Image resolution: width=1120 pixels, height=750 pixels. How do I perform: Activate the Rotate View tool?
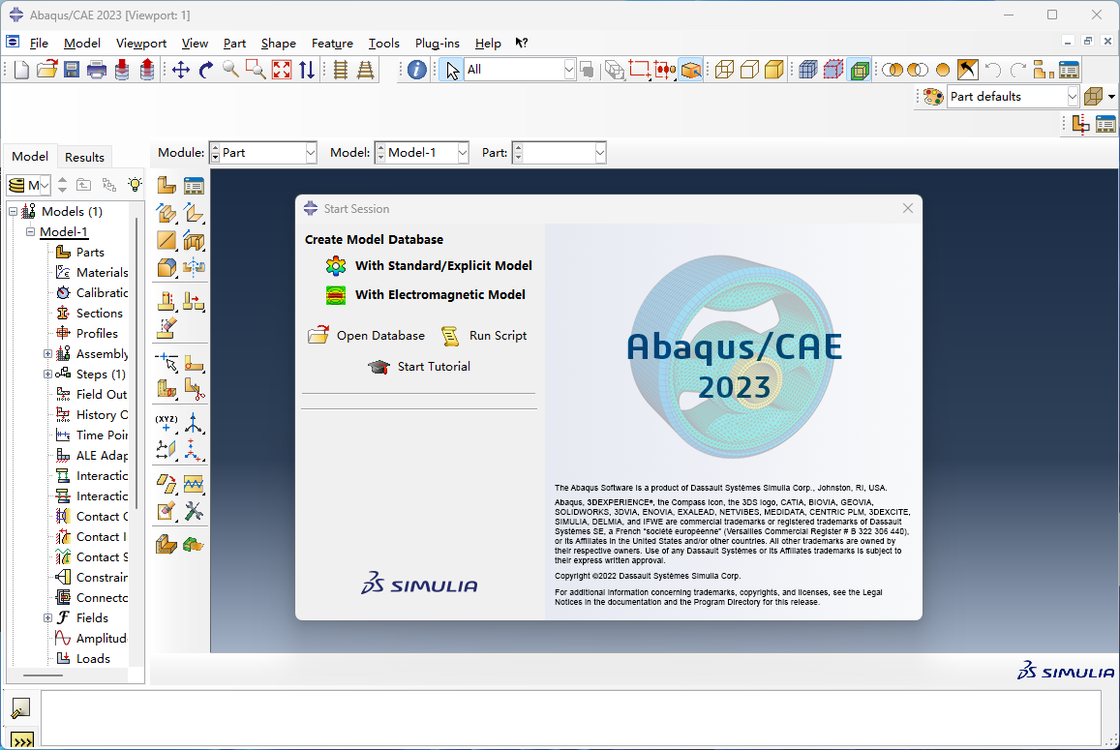click(206, 70)
